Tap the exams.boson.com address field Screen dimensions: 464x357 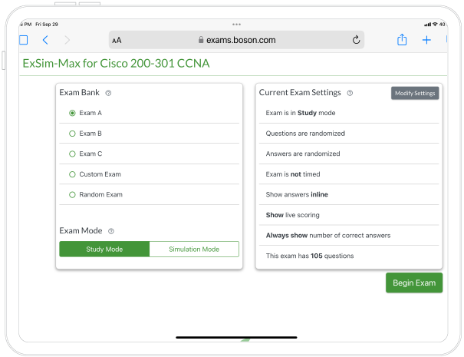[235, 40]
